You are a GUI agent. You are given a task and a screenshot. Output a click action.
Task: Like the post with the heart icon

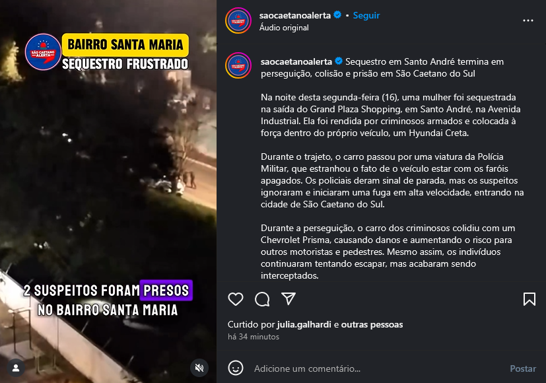[236, 299]
